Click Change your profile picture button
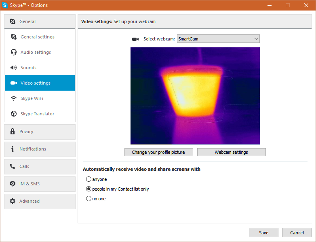 158,152
